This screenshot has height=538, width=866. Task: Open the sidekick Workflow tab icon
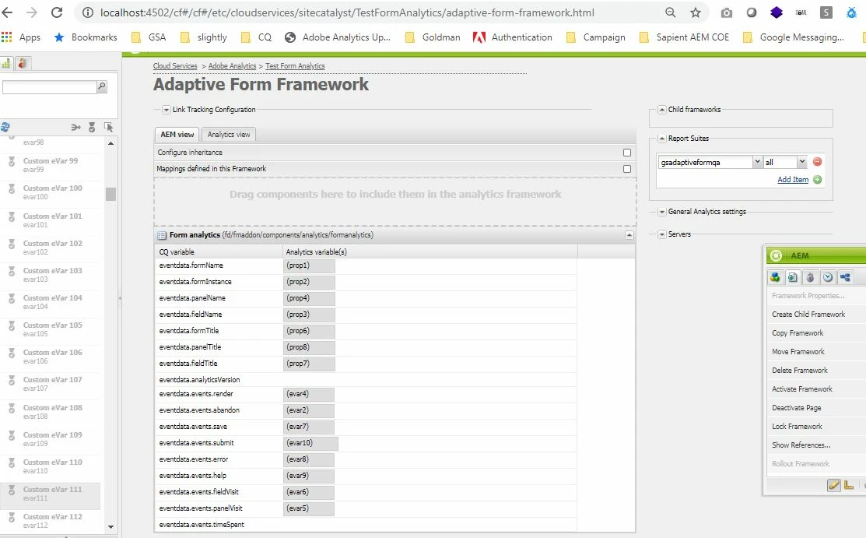845,278
